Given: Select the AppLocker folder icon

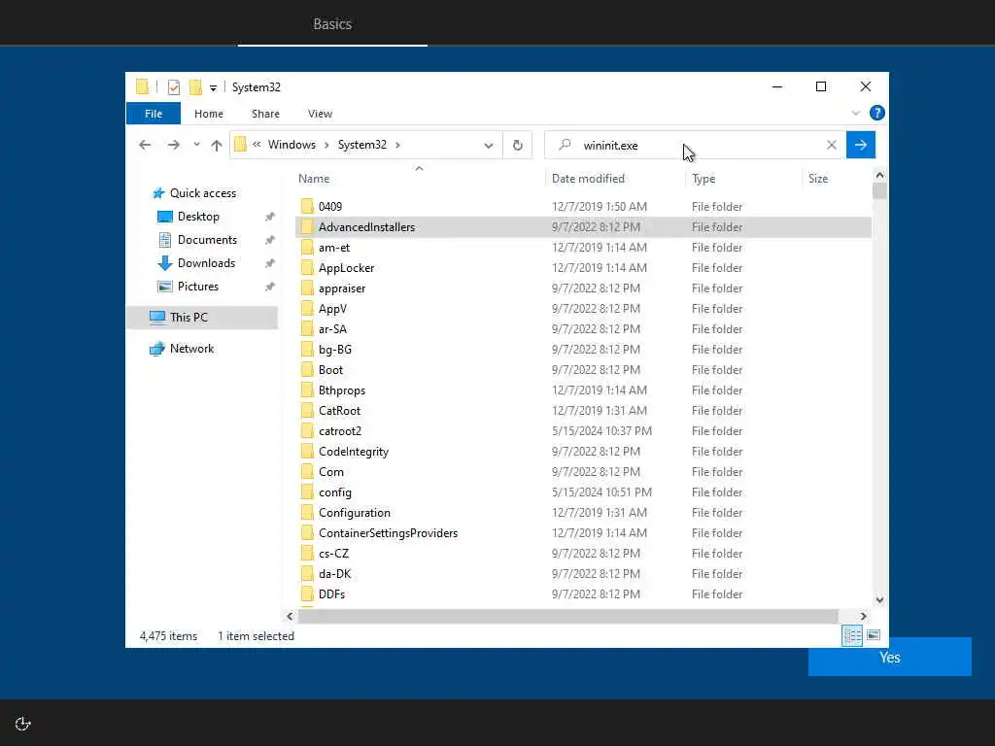Looking at the screenshot, I should pyautogui.click(x=307, y=268).
